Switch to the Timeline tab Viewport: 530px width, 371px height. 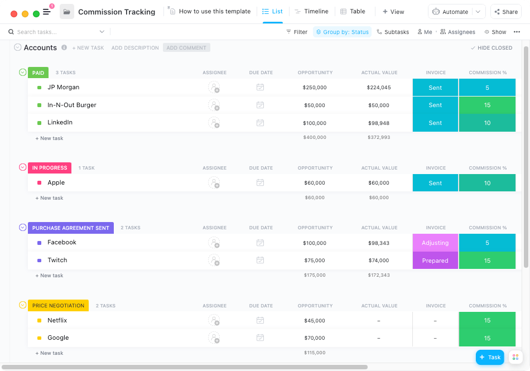311,11
